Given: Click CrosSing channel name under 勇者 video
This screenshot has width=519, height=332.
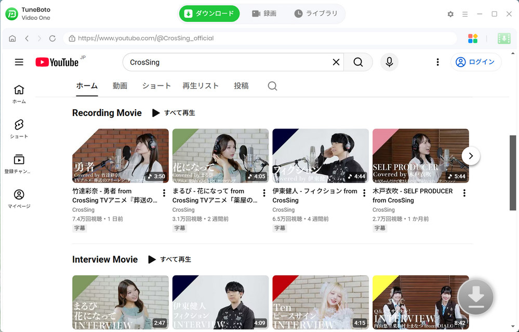Looking at the screenshot, I should pyautogui.click(x=84, y=210).
